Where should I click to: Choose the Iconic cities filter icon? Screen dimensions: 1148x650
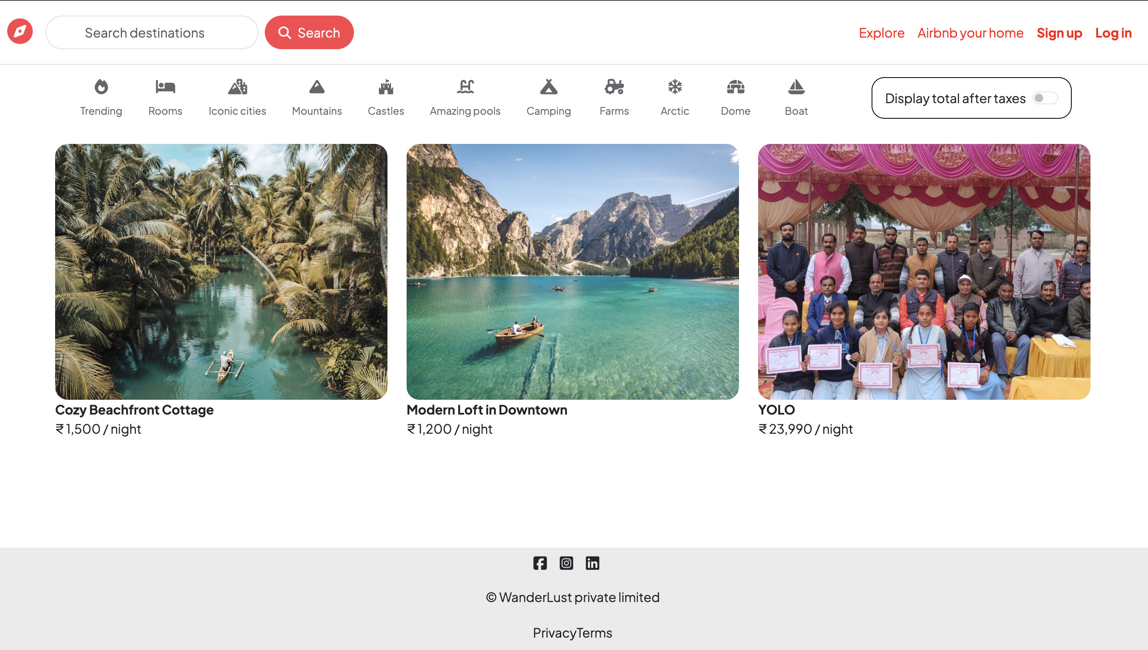[237, 87]
